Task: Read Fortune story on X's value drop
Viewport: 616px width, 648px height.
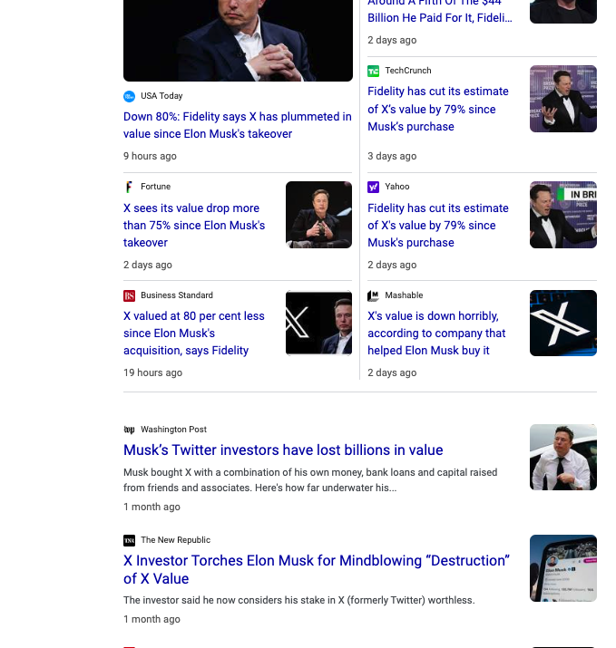Action: click(x=194, y=225)
